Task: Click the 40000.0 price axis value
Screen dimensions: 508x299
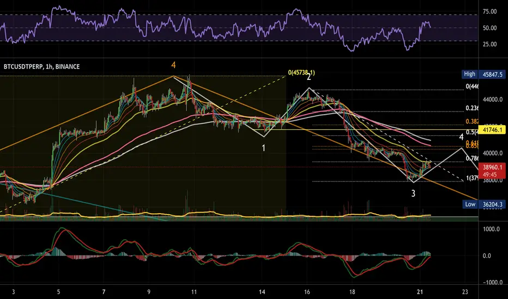Action: coord(492,153)
